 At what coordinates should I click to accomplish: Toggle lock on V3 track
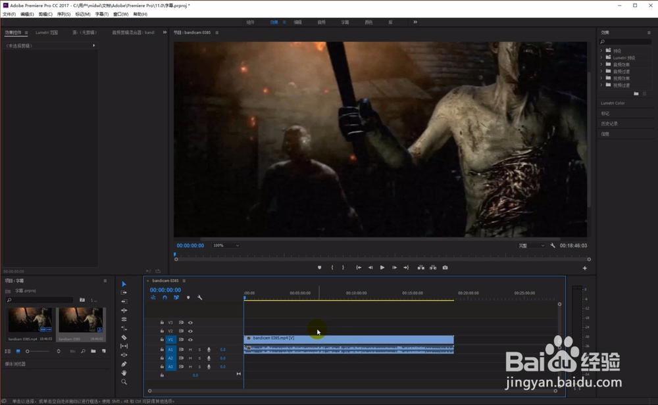(x=162, y=322)
